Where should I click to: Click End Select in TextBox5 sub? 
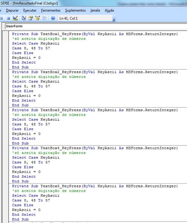tap(24, 215)
